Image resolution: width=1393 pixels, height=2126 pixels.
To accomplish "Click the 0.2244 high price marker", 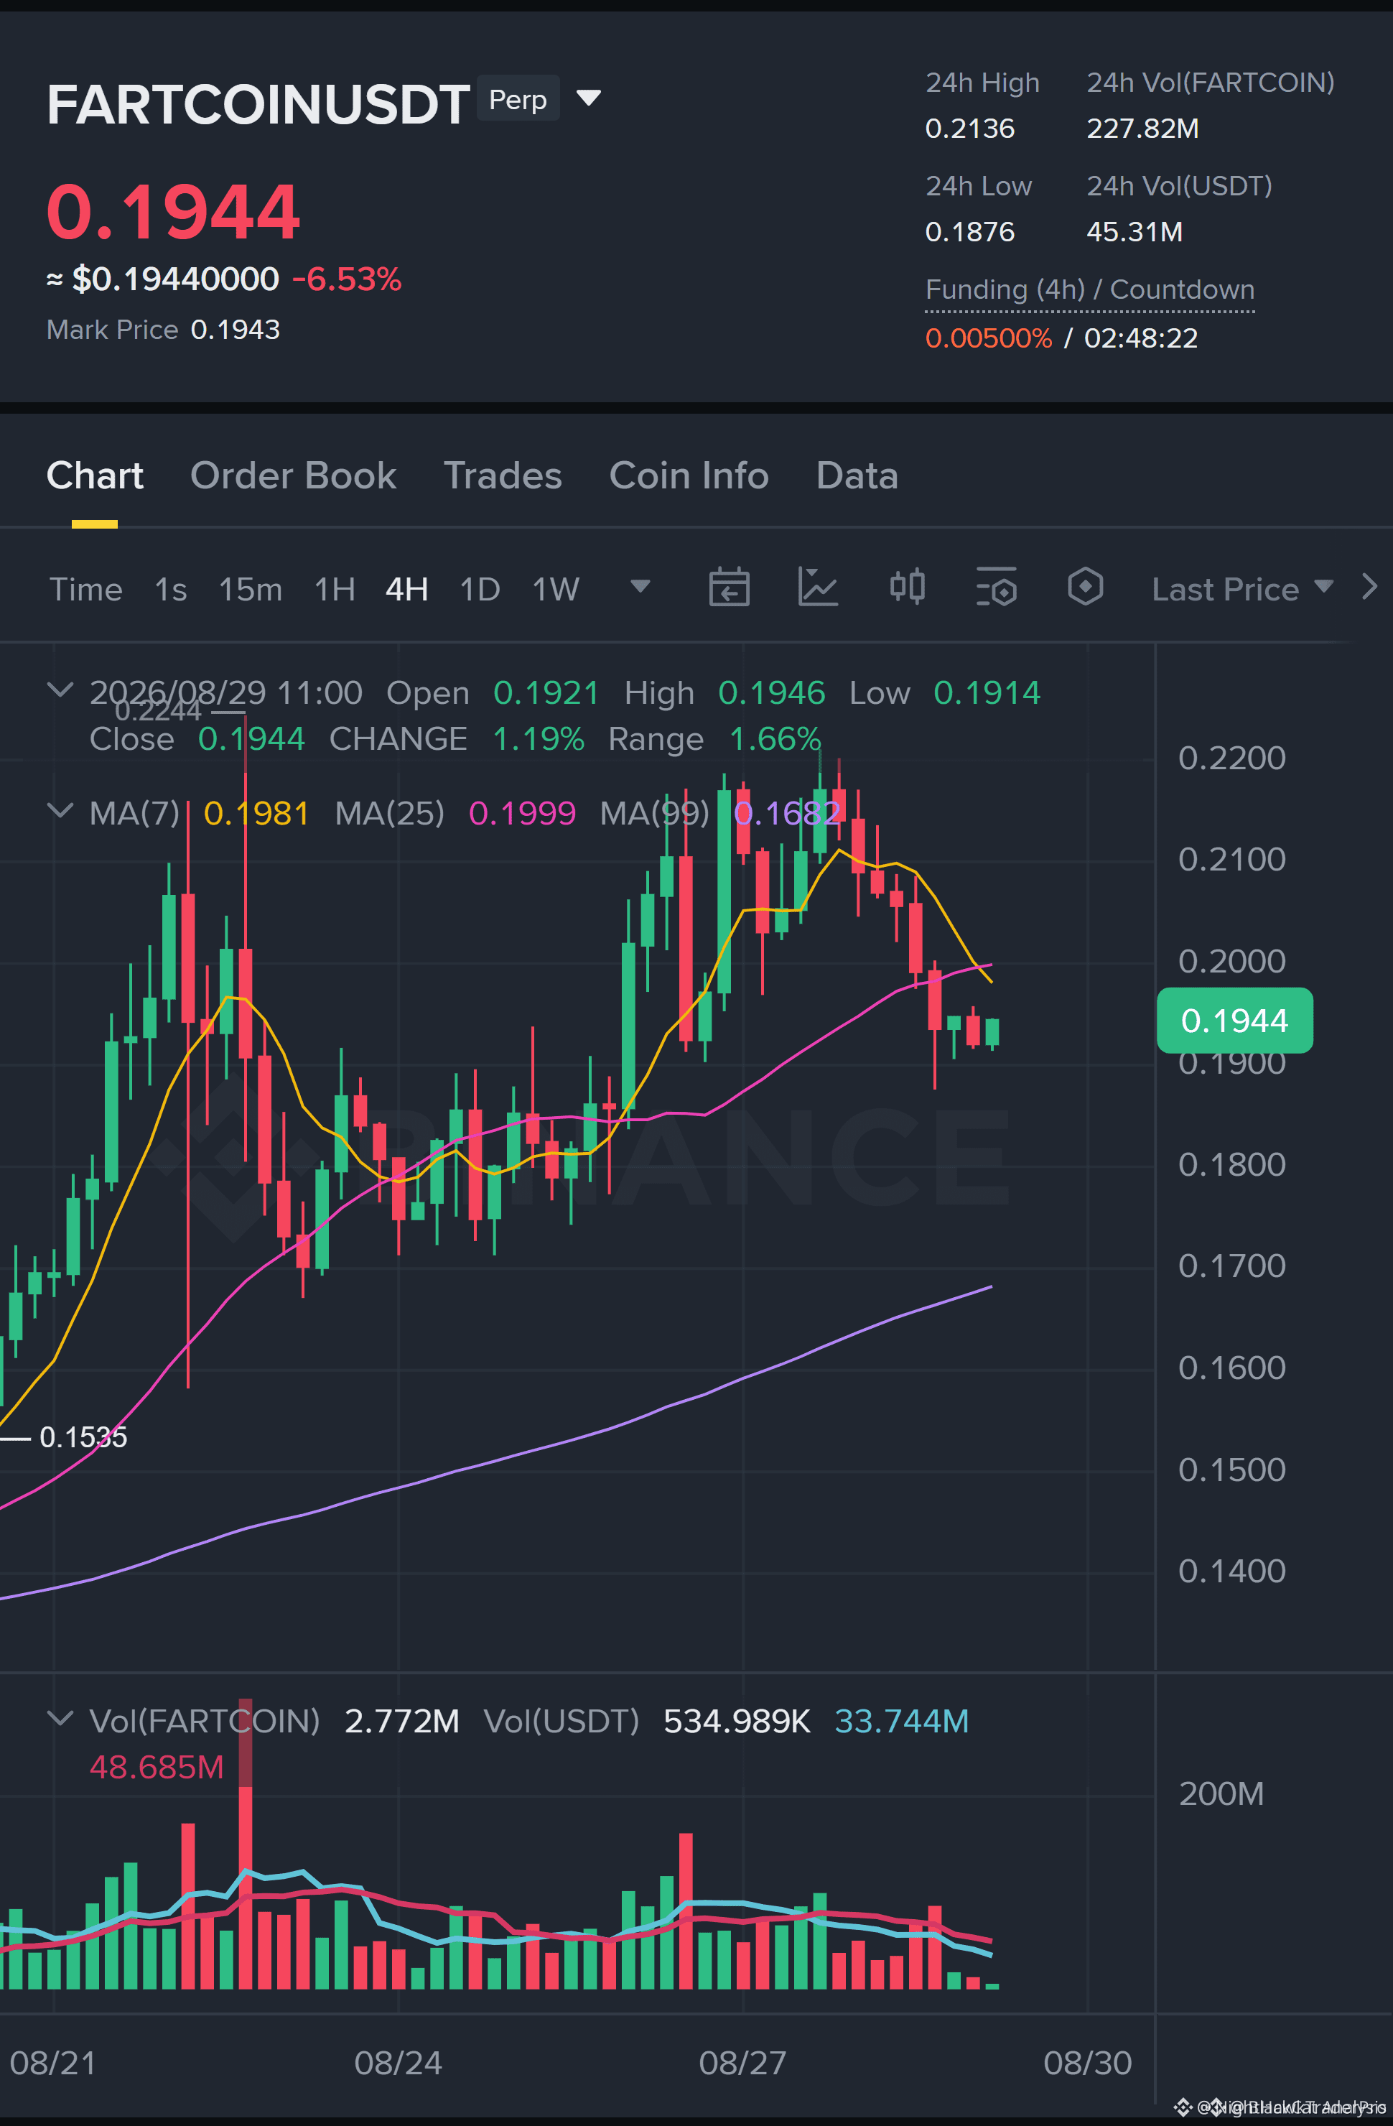I will (x=158, y=711).
